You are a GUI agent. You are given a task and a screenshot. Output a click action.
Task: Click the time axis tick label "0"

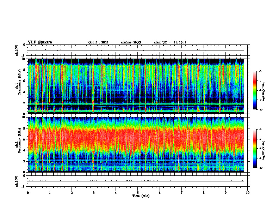coord(28,193)
